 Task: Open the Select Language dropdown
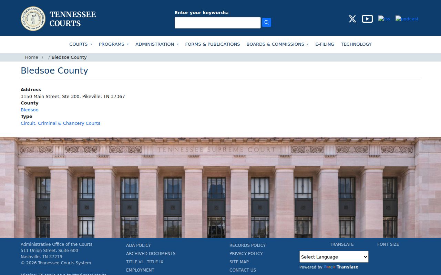[x=334, y=257]
